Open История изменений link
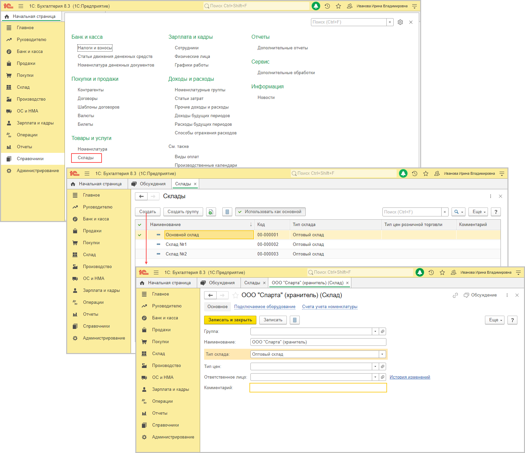Image resolution: width=525 pixels, height=453 pixels. point(410,377)
